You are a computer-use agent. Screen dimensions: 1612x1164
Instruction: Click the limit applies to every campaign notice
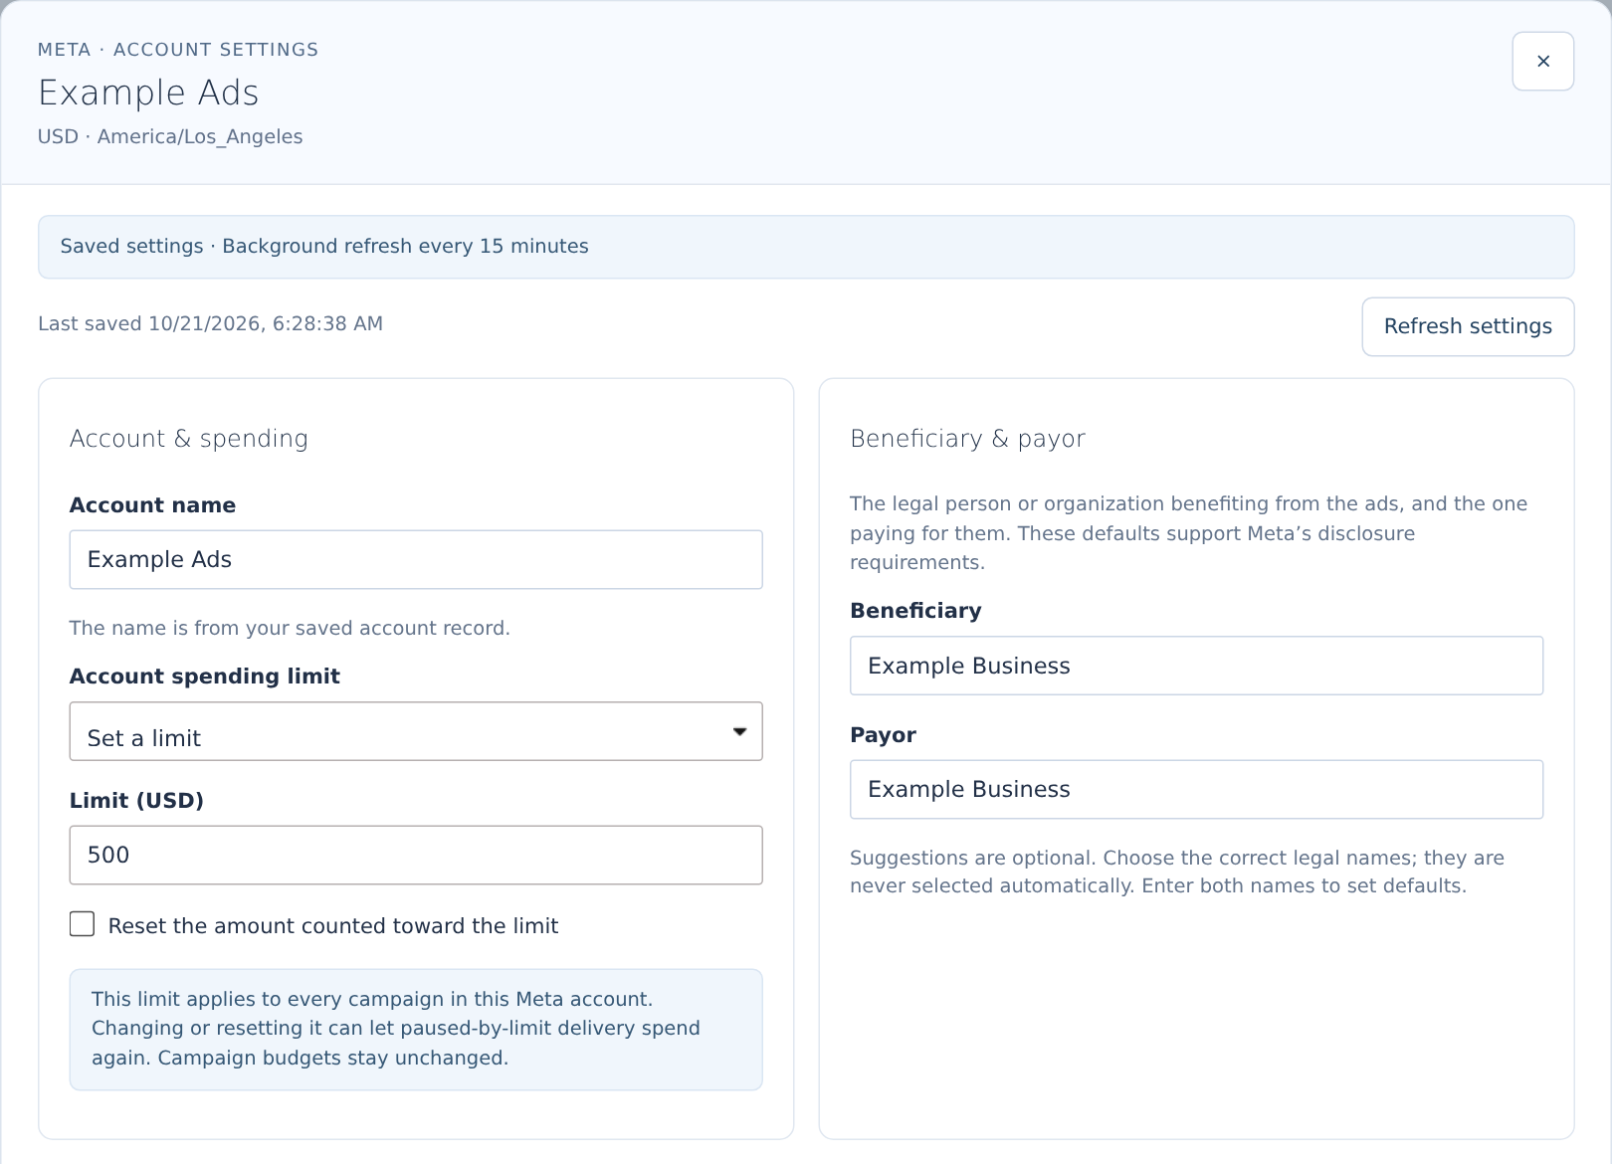point(416,1030)
